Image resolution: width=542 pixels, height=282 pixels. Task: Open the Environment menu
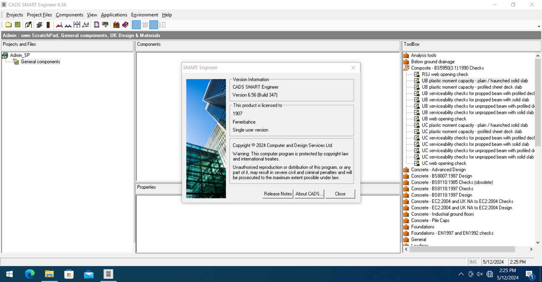pos(144,15)
